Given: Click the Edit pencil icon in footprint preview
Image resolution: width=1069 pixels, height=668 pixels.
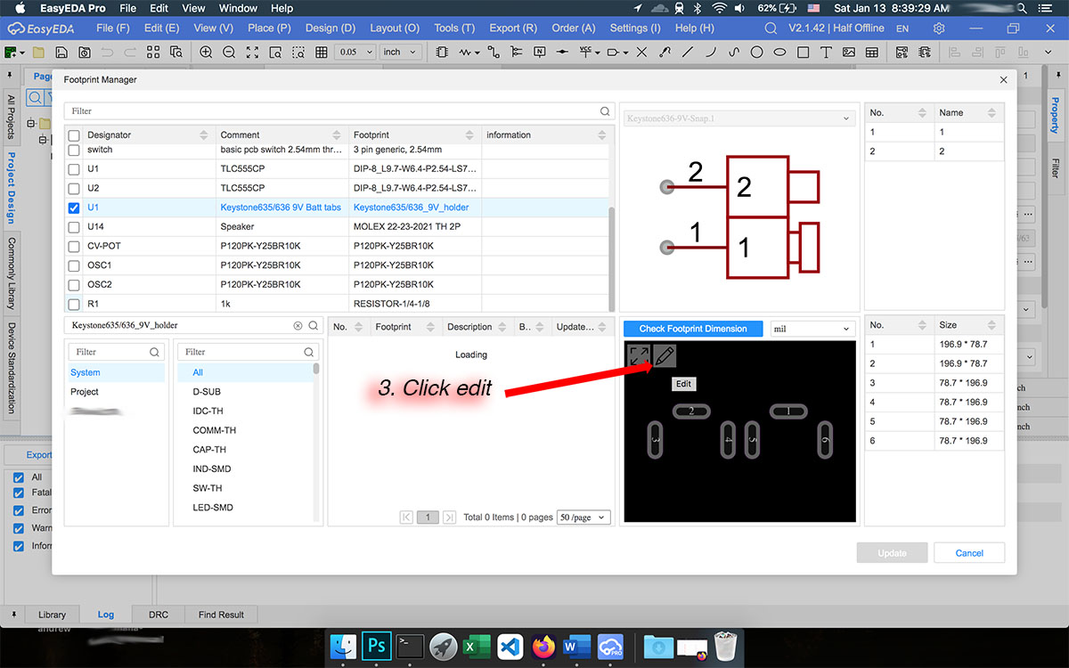Looking at the screenshot, I should click(665, 356).
